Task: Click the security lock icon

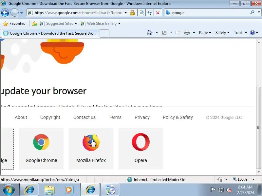Action: [x=133, y=13]
